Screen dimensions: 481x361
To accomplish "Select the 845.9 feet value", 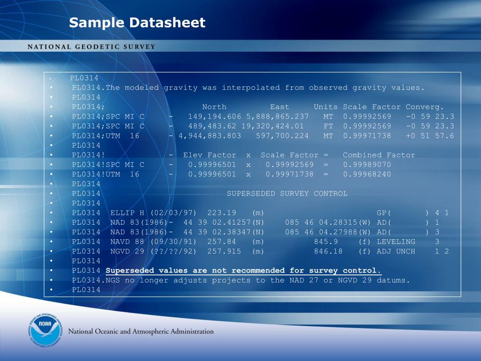I will point(326,242).
